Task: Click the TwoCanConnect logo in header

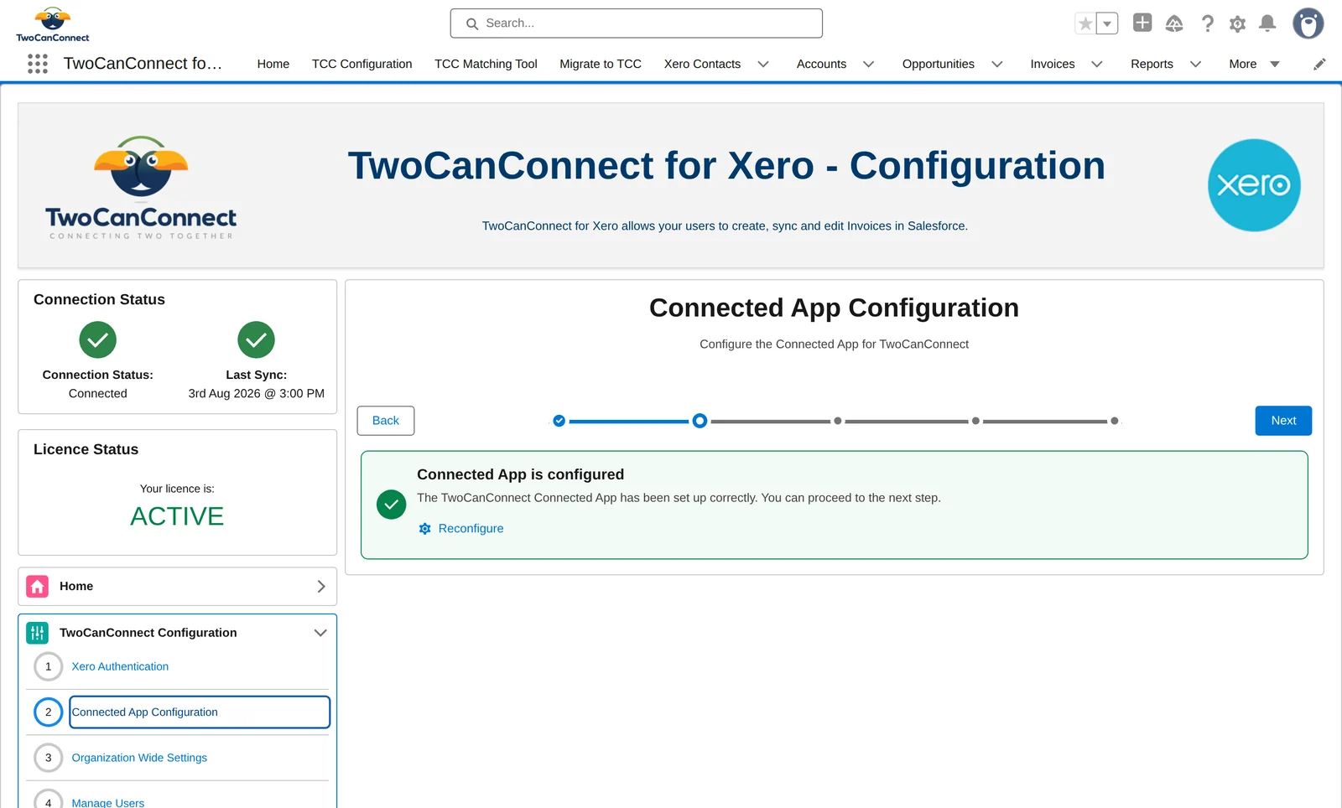Action: pyautogui.click(x=52, y=24)
